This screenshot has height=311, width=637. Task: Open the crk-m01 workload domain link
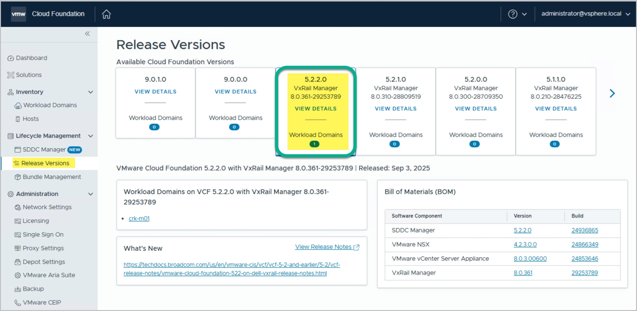pos(139,218)
